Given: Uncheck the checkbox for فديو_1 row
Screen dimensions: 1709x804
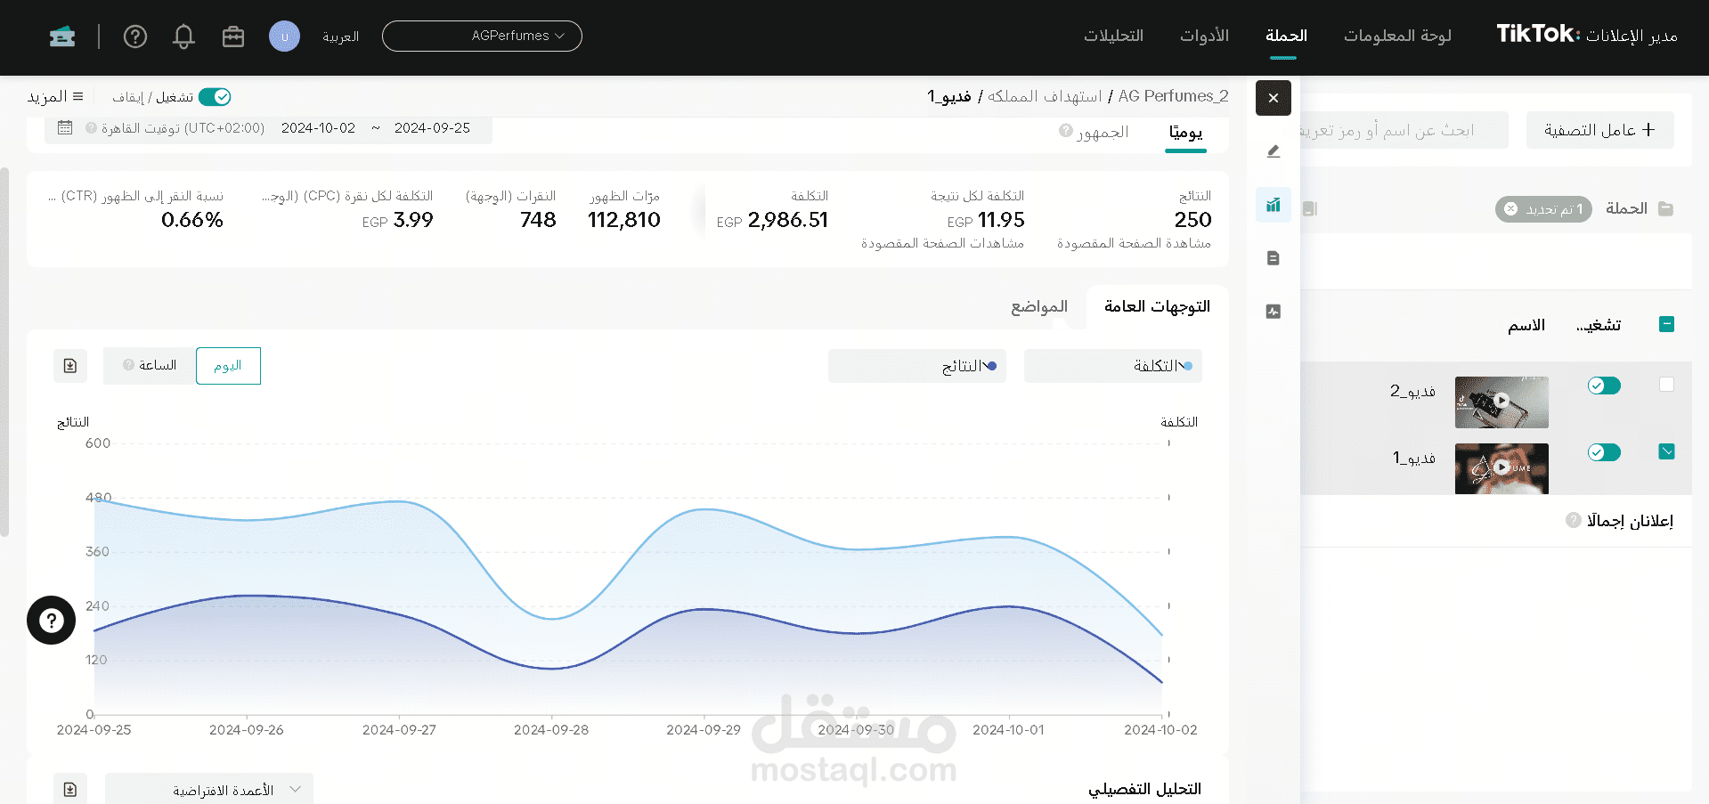Looking at the screenshot, I should (1667, 451).
